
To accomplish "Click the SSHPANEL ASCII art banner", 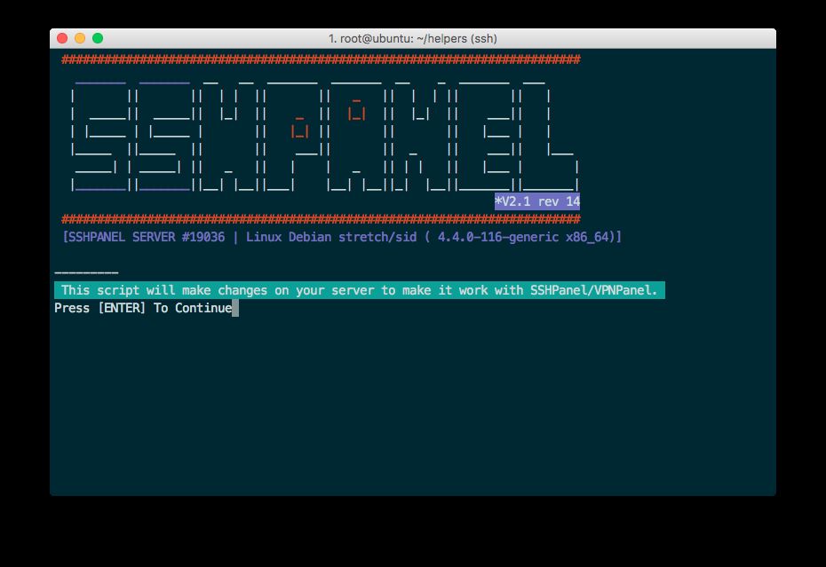I will coord(325,137).
